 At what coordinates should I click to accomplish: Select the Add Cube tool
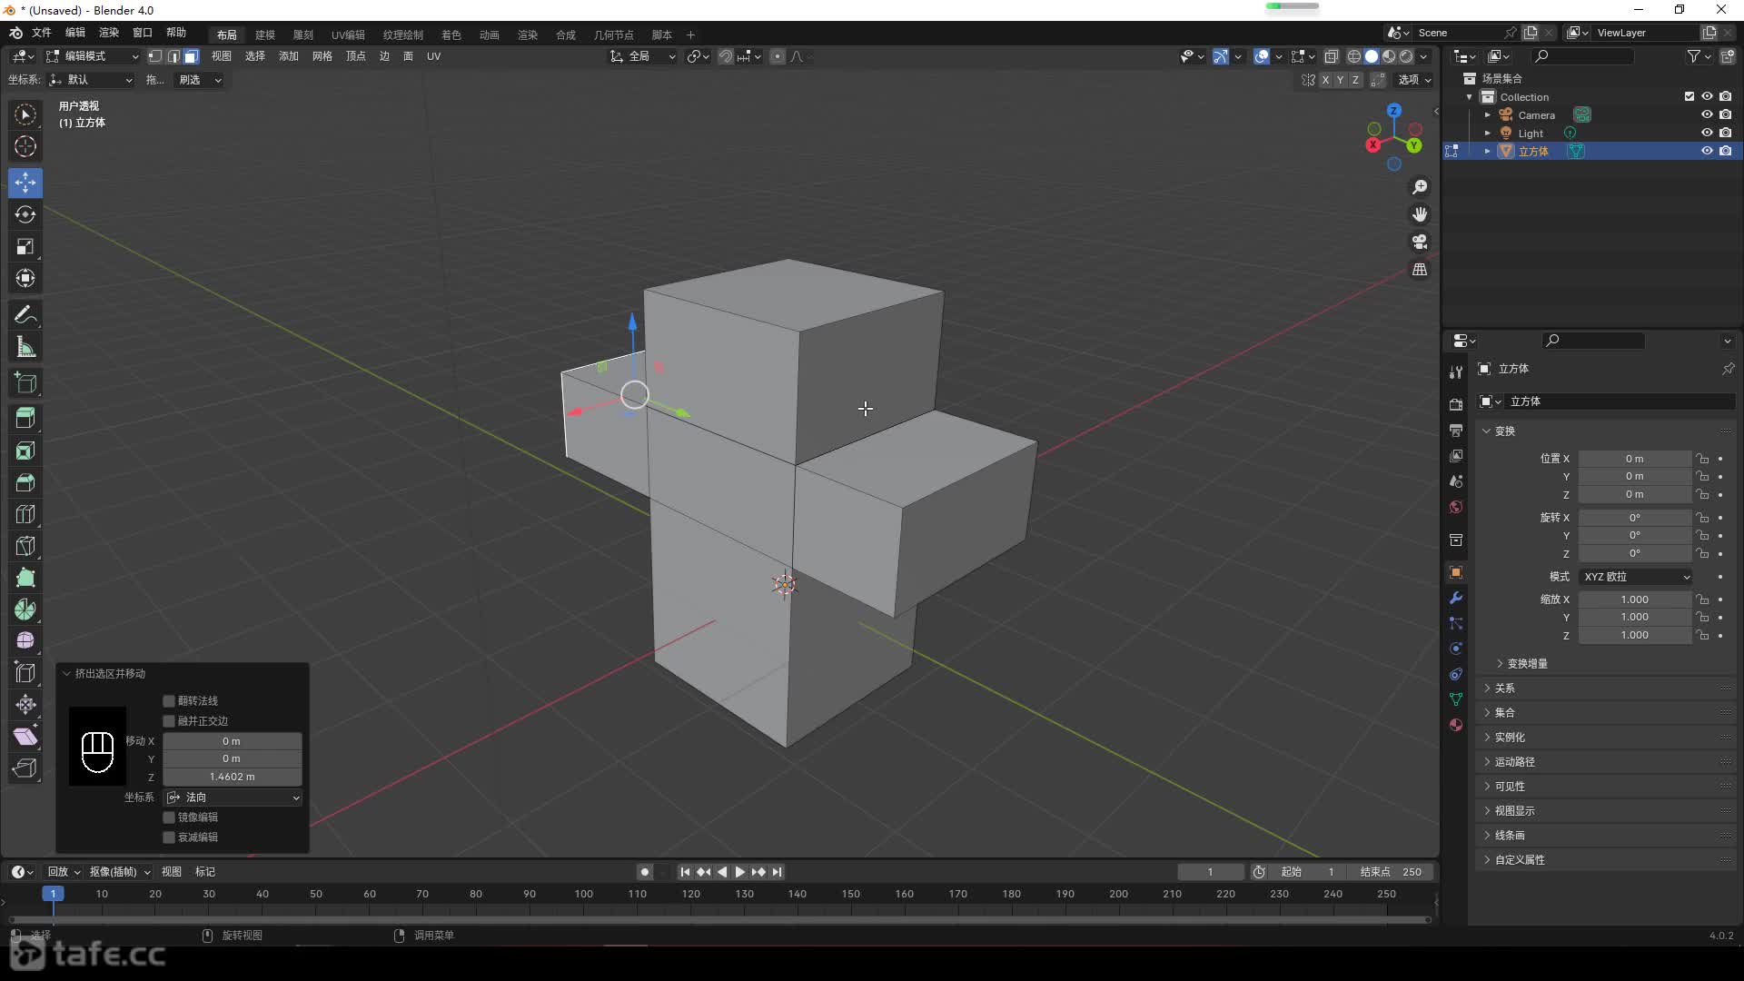pos(25,383)
